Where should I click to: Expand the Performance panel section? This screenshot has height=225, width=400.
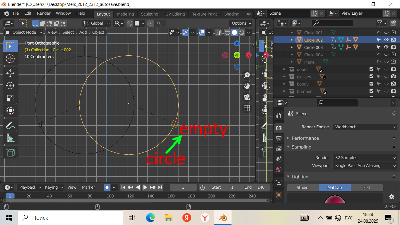click(305, 138)
